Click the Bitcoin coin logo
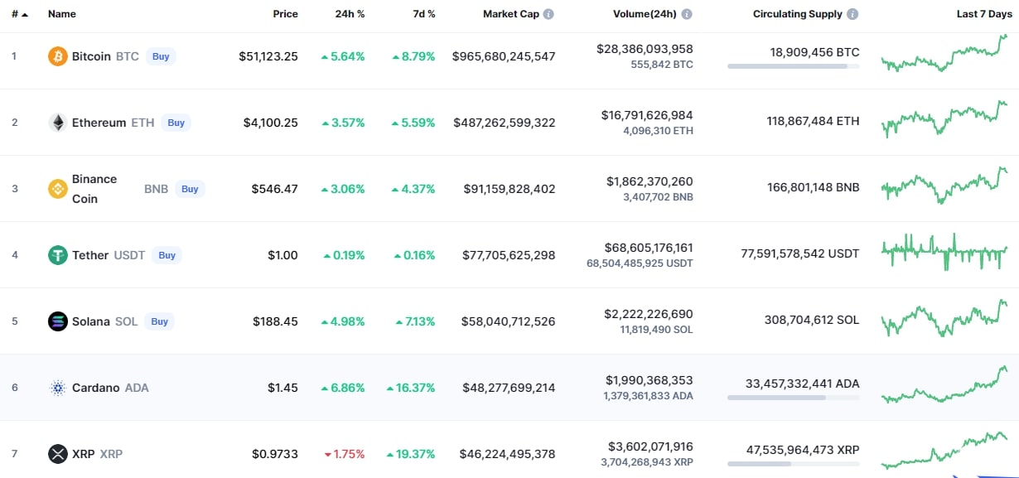Viewport: 1019px width, 478px height. pos(58,56)
